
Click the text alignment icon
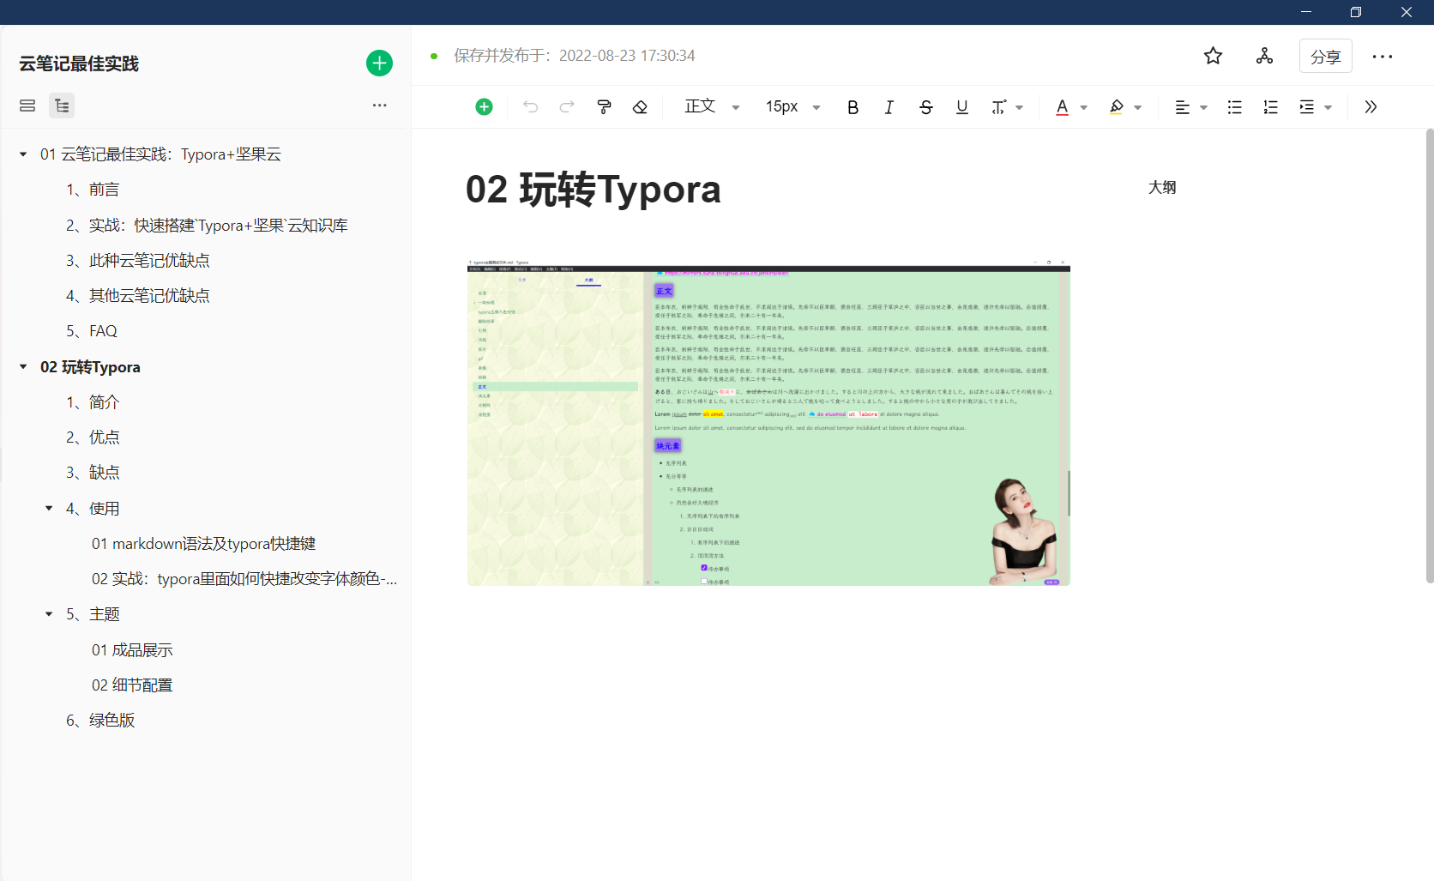(x=1182, y=107)
